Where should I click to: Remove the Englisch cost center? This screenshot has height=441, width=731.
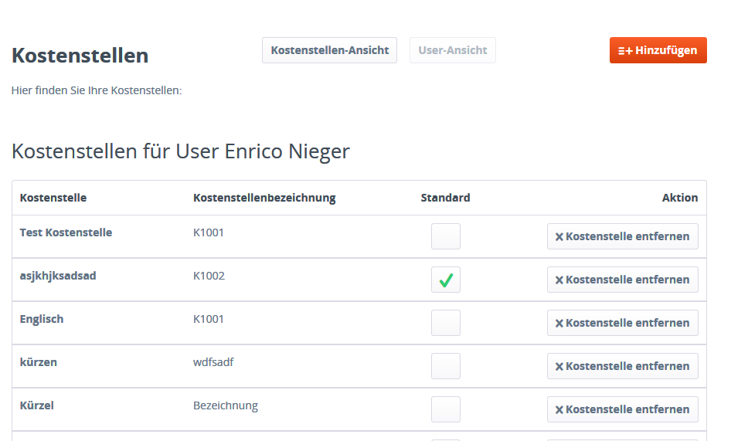tap(622, 323)
